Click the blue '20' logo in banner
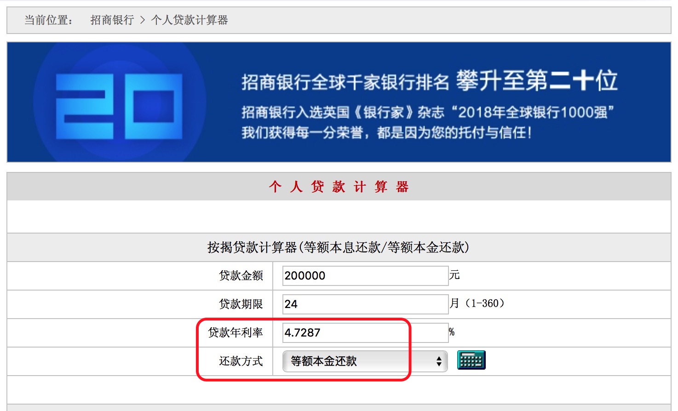 click(119, 106)
